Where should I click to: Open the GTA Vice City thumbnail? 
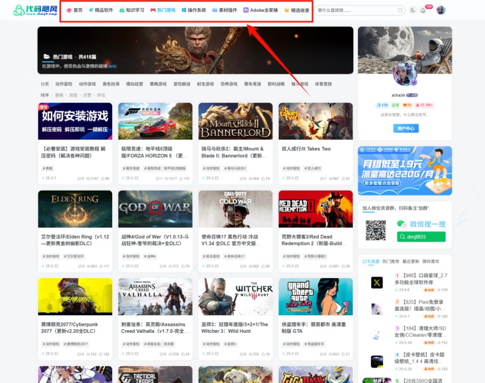coord(315,297)
